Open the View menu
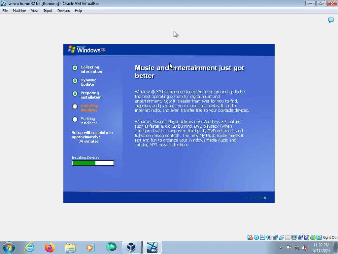 pos(35,11)
